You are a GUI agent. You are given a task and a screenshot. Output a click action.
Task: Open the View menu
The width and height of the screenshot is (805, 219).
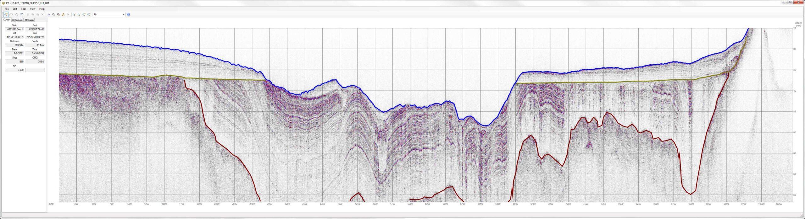pyautogui.click(x=33, y=9)
